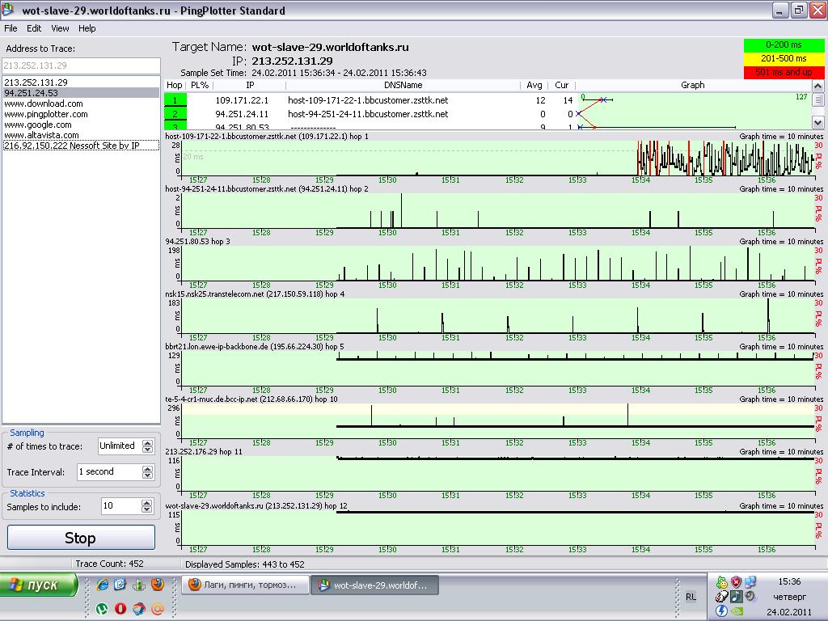Increase Samples to include value

tap(147, 503)
